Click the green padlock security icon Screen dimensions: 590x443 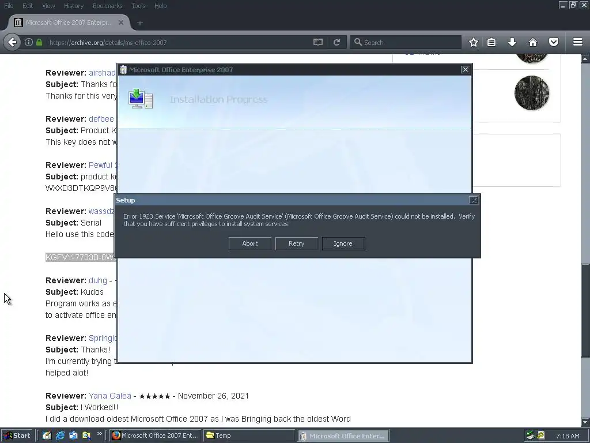tap(39, 42)
